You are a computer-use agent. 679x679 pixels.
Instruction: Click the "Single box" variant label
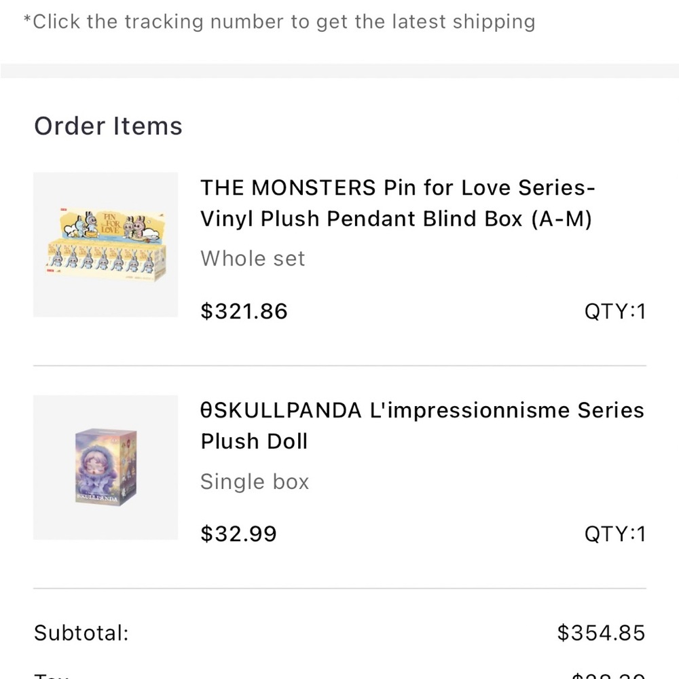point(255,482)
